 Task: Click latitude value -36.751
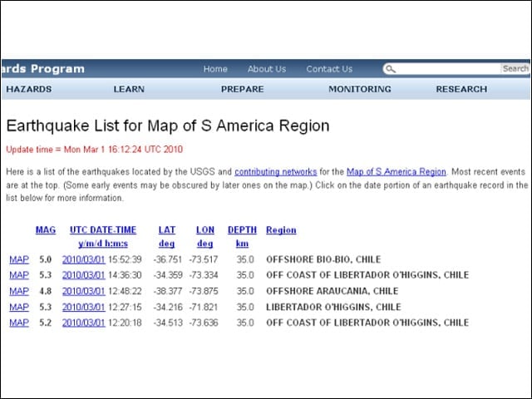click(x=168, y=259)
